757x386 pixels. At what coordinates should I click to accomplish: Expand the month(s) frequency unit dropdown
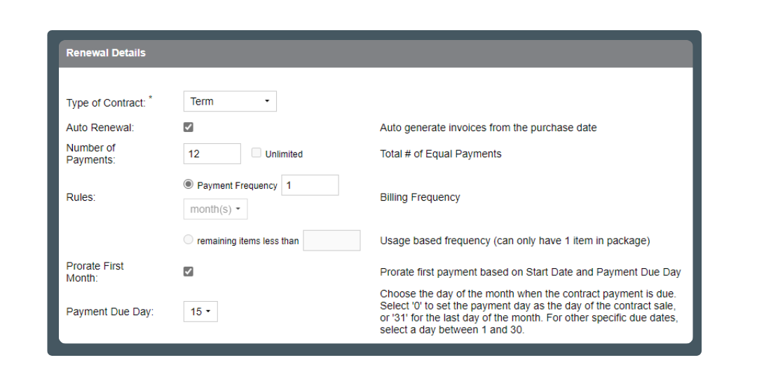[x=215, y=209]
